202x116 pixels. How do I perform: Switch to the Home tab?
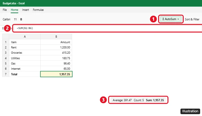click(x=14, y=10)
